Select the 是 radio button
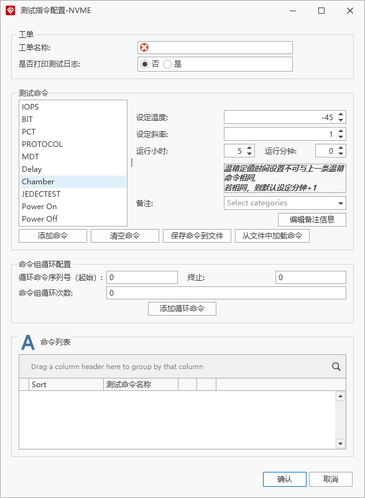This screenshot has height=498, width=365. 167,64
